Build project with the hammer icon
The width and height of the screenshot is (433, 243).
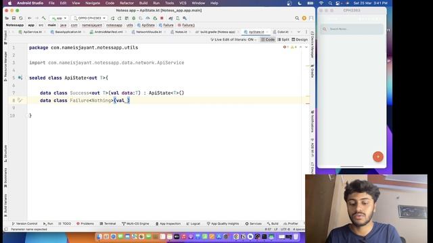point(44,18)
